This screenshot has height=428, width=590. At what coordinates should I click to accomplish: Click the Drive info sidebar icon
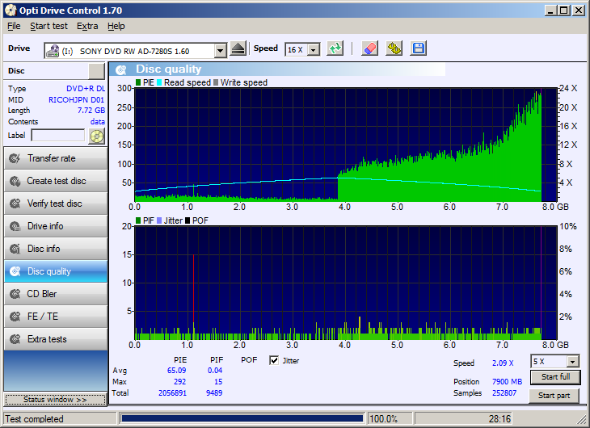click(15, 226)
